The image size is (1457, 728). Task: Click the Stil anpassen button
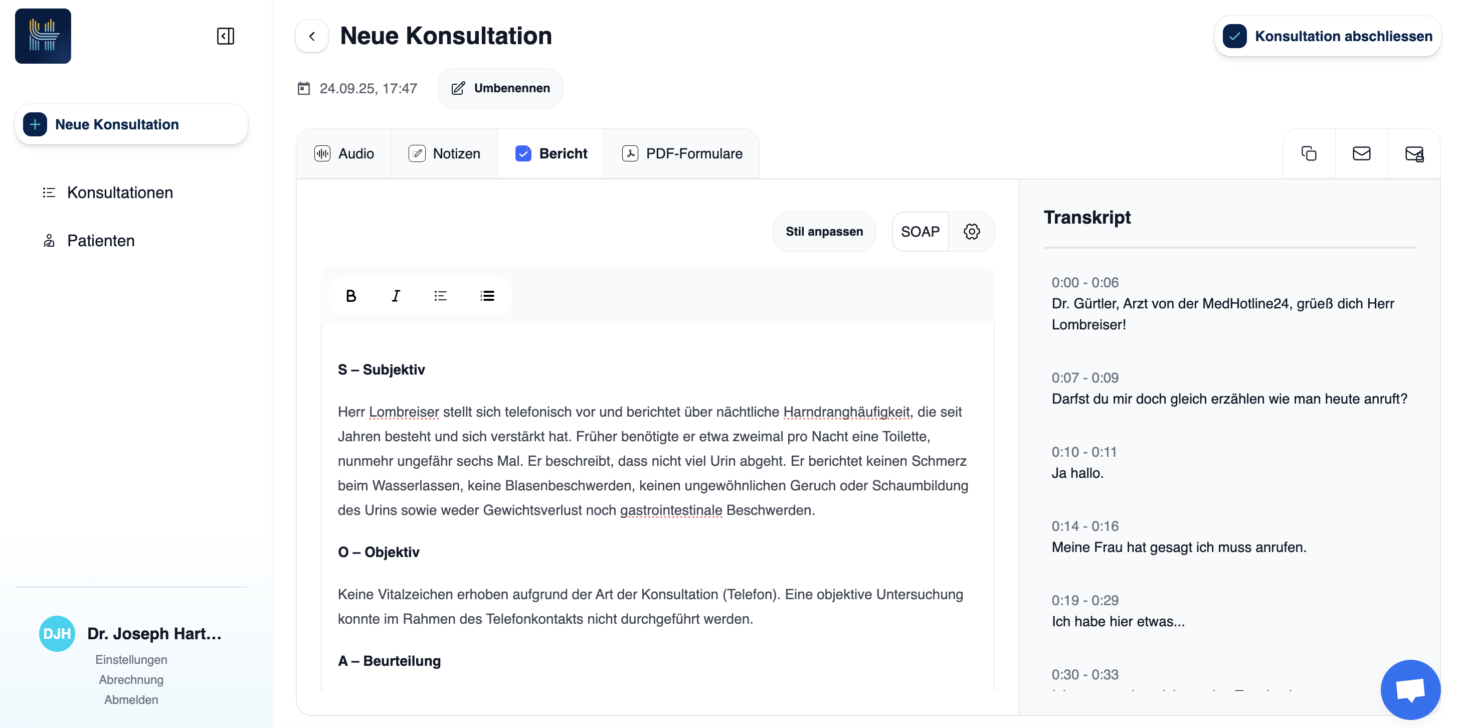tap(824, 231)
